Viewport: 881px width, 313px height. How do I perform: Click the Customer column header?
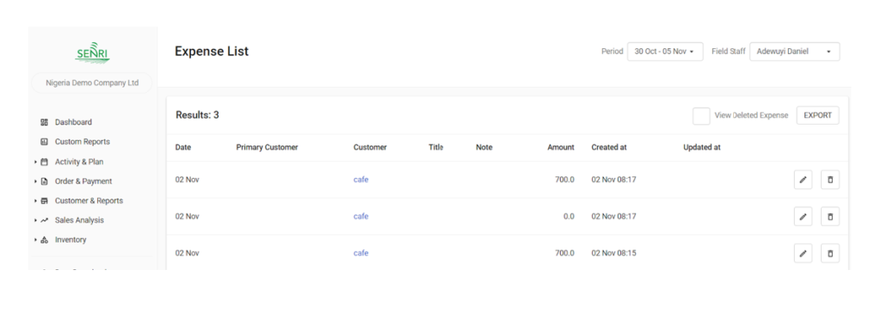point(370,147)
